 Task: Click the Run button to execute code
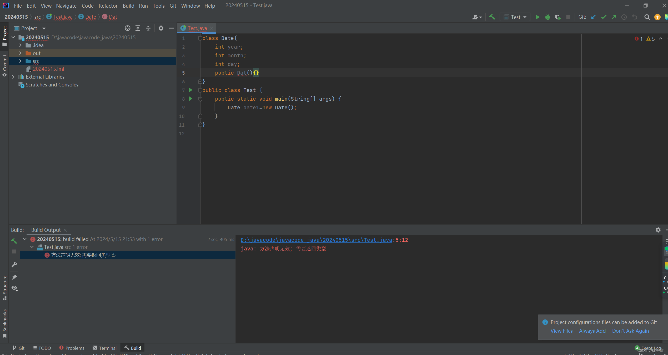click(537, 17)
